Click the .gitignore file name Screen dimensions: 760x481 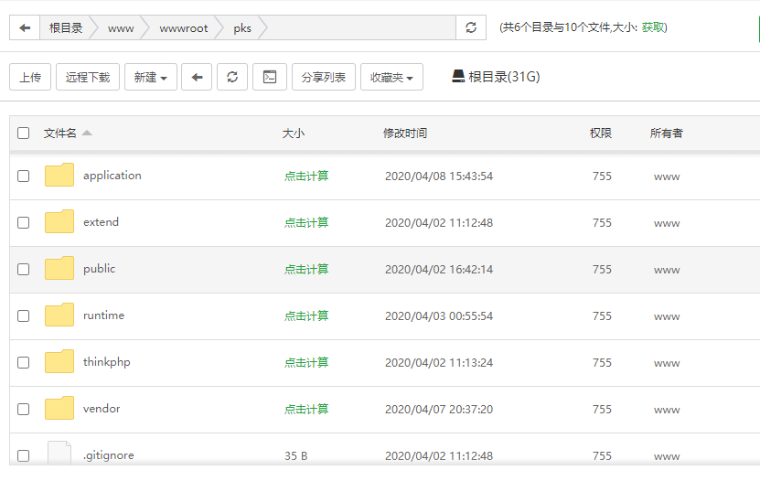[109, 455]
